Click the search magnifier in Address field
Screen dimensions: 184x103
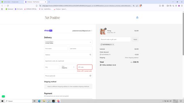90,55
